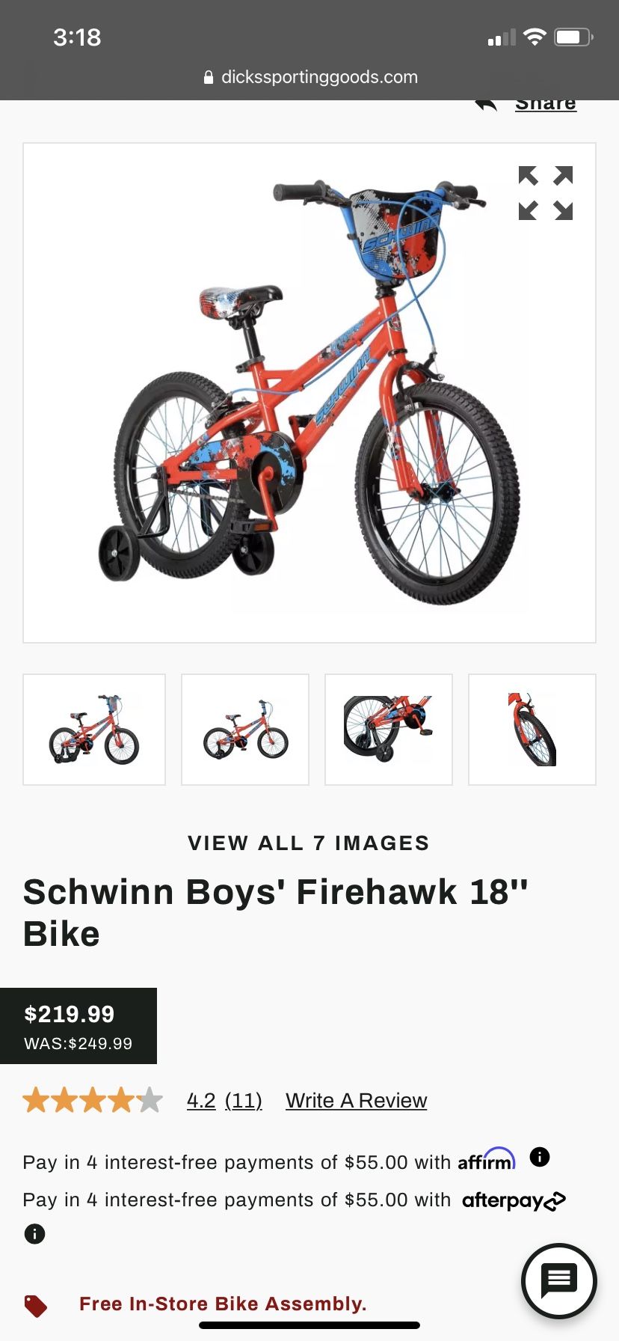This screenshot has width=619, height=1341.
Task: Tap the Affirm logo
Action: 487,1159
